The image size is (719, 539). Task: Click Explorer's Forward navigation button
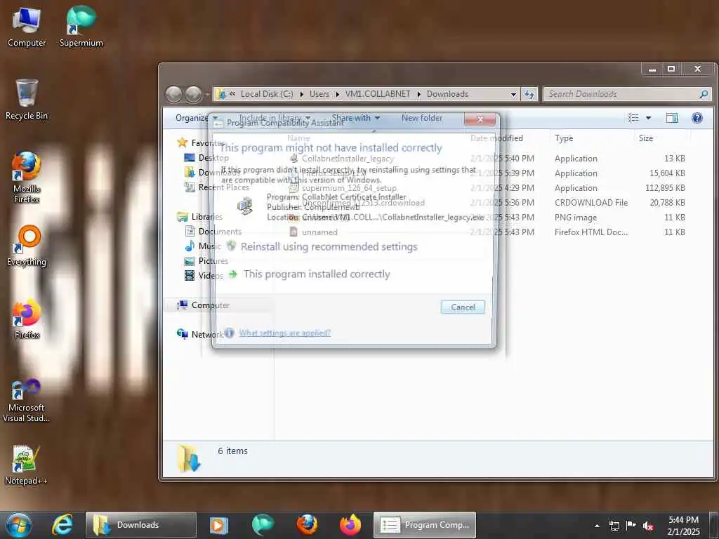[x=194, y=94]
